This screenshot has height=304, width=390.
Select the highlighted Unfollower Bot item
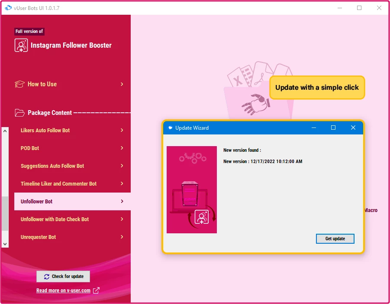pos(72,201)
